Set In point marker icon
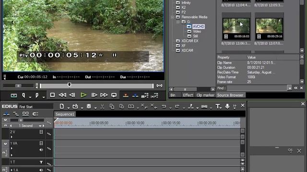The image size is (307, 172). 24,96
